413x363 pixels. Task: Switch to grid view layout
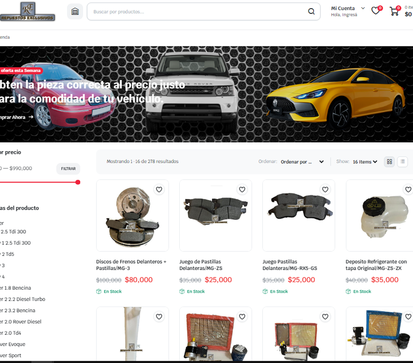[389, 162]
